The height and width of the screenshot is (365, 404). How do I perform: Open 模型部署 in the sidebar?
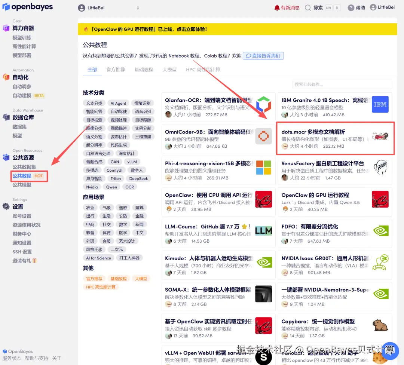pyautogui.click(x=22, y=55)
